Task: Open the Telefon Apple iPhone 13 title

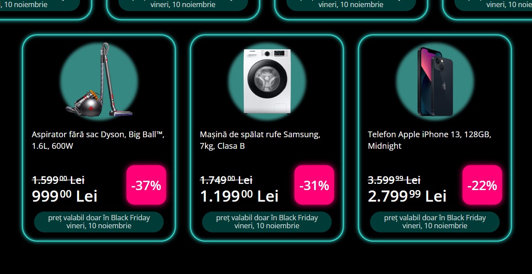Action: pos(429,140)
